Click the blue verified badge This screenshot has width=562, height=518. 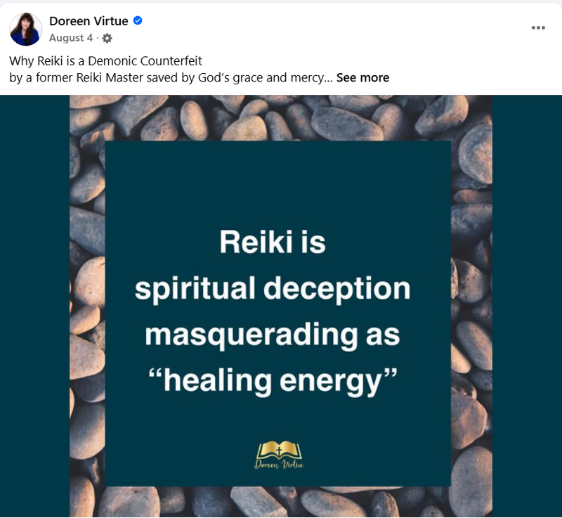point(138,21)
